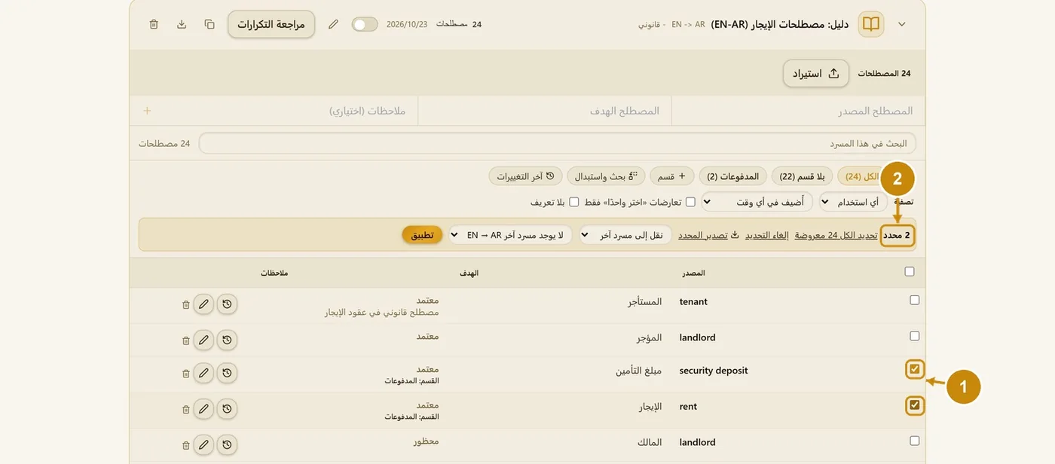Open آخر التغييرات recent changes
Viewport: 1055px width, 464px height.
pos(525,176)
